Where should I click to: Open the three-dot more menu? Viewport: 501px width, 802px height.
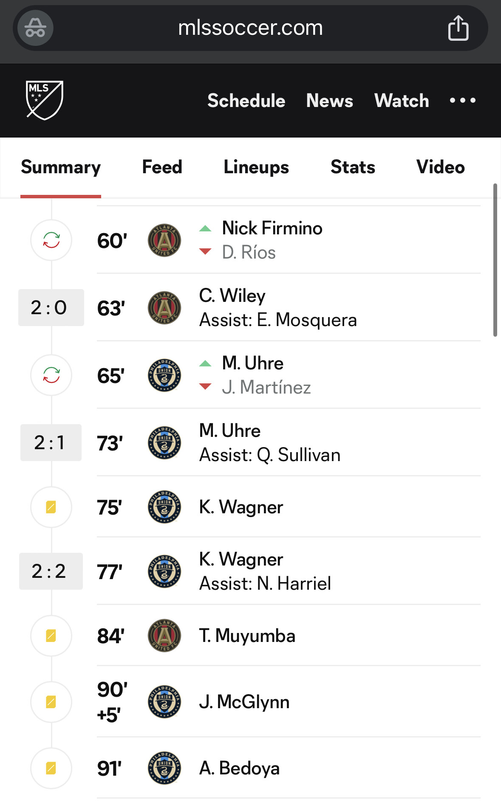[462, 101]
